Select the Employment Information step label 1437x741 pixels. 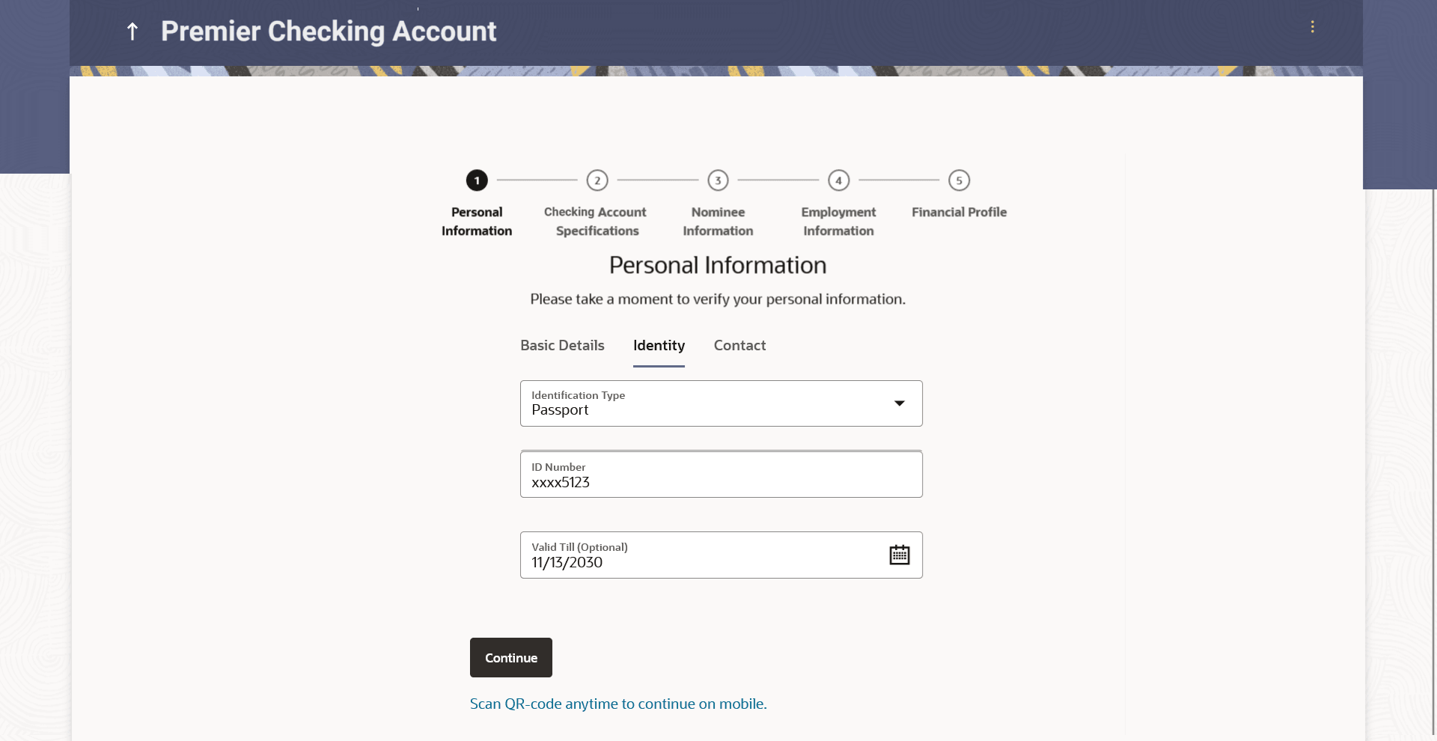(838, 222)
